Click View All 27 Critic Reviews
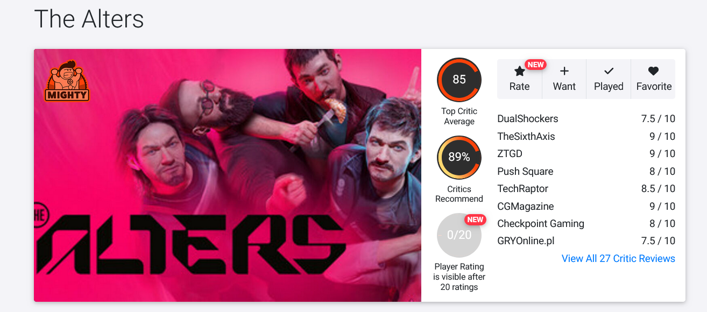Screen dimensions: 707x312 pyautogui.click(x=618, y=259)
